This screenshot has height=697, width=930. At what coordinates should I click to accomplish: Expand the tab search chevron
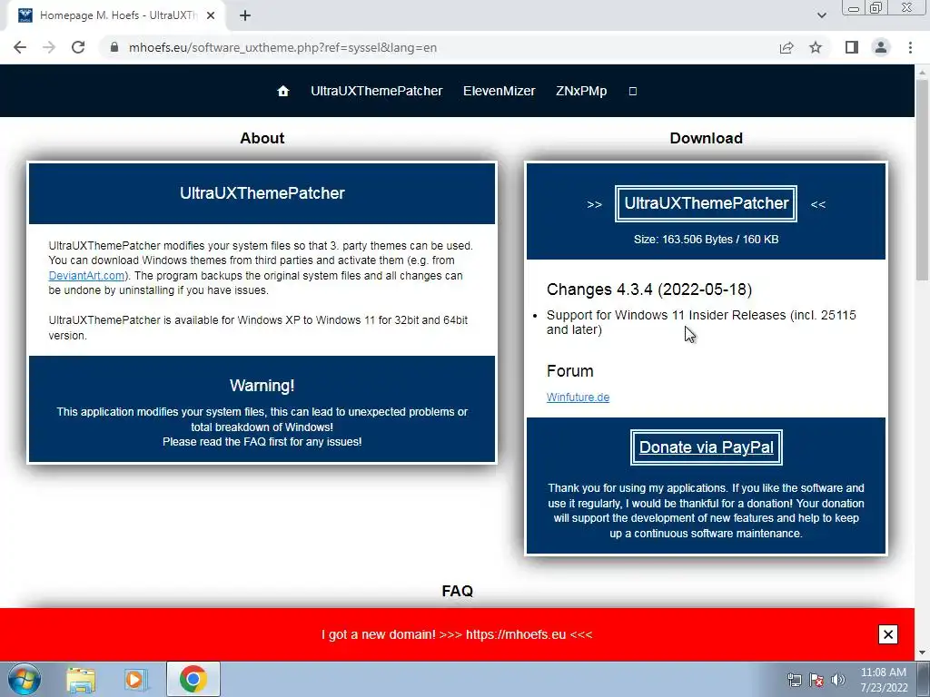821,15
